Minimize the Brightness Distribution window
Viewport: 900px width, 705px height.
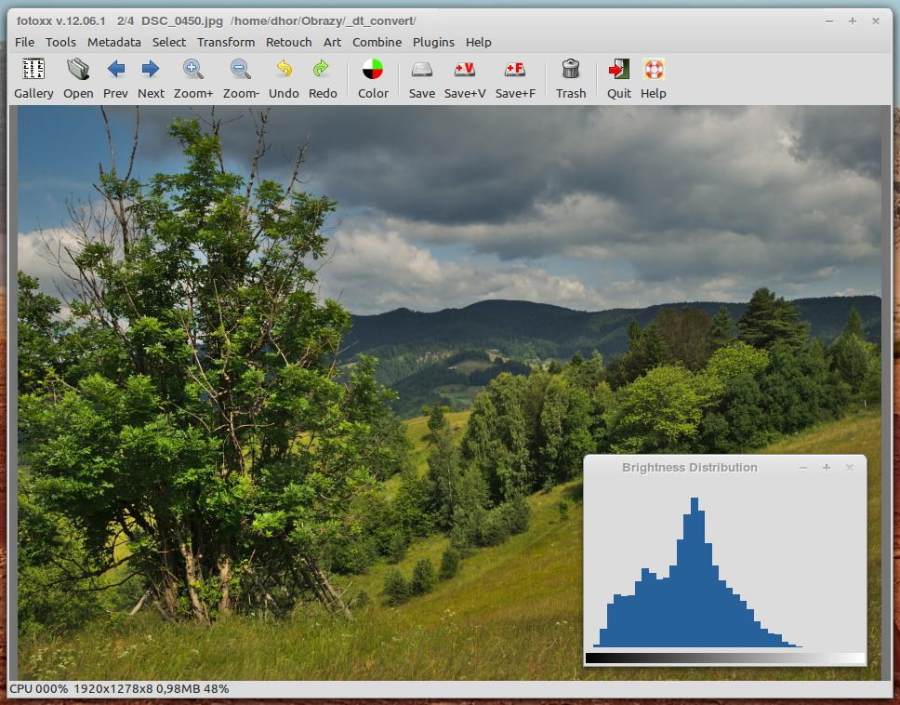coord(803,467)
